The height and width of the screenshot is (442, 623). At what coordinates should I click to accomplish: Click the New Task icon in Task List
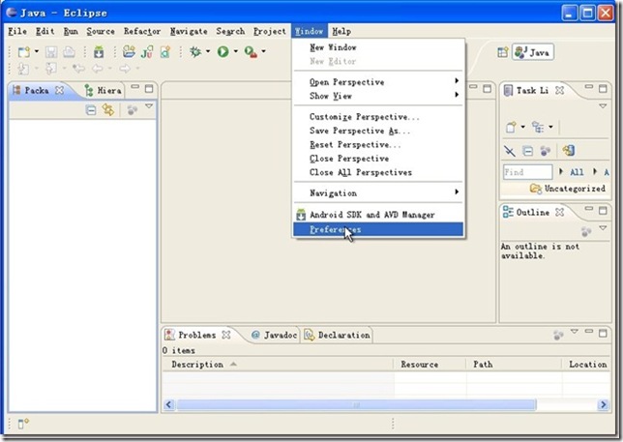pos(511,127)
